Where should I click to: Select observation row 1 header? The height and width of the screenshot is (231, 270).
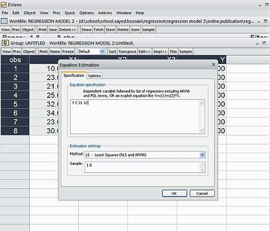[x=15, y=69]
